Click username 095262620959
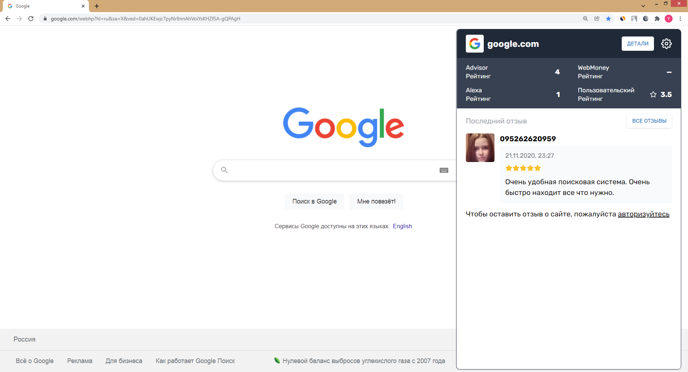Viewport: 688px width, 372px height. [x=528, y=139]
